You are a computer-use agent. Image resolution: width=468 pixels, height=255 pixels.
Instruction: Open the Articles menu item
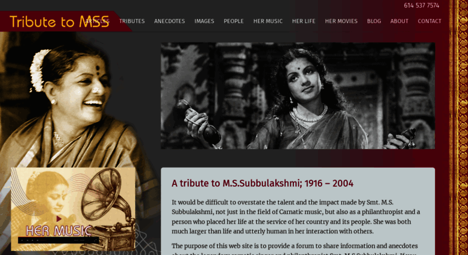pos(98,21)
